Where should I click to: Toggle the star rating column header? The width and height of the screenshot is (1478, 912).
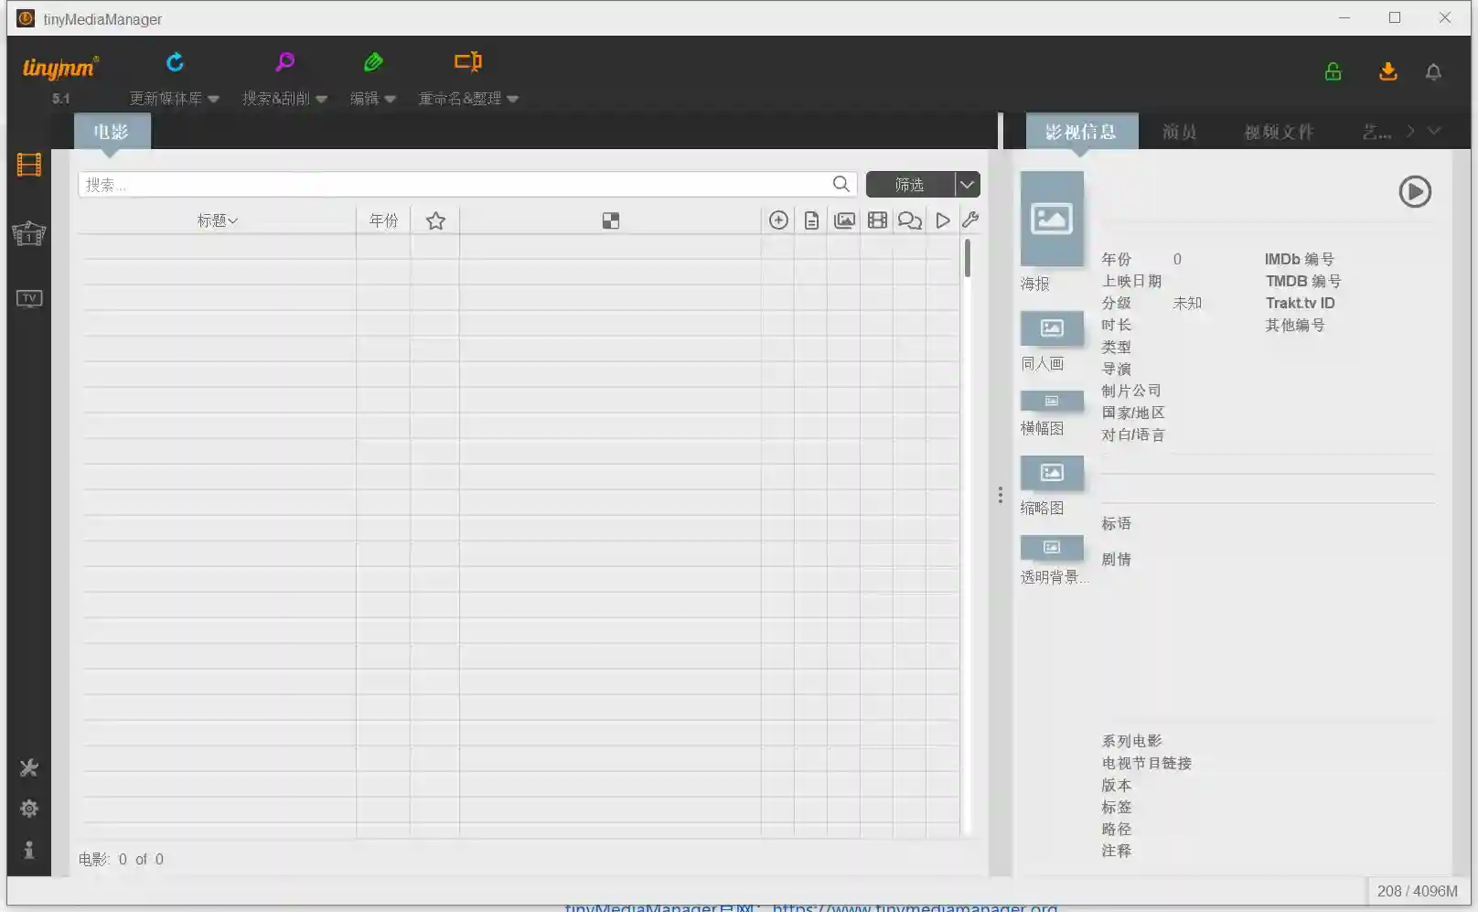(435, 220)
